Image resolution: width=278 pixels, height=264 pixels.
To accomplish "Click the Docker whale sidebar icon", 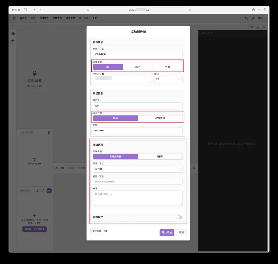I will tap(13, 40).
